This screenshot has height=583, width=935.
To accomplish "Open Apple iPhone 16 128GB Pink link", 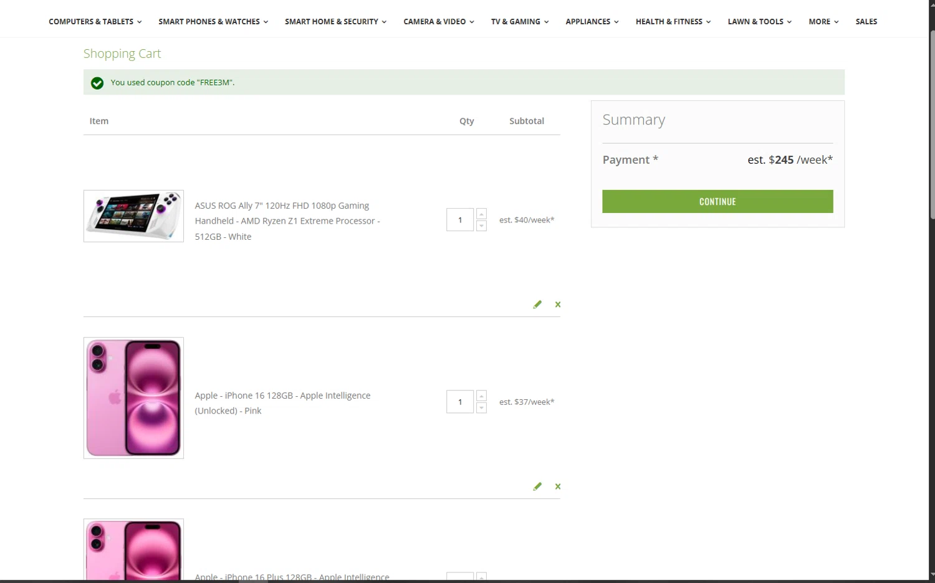I will (x=282, y=403).
